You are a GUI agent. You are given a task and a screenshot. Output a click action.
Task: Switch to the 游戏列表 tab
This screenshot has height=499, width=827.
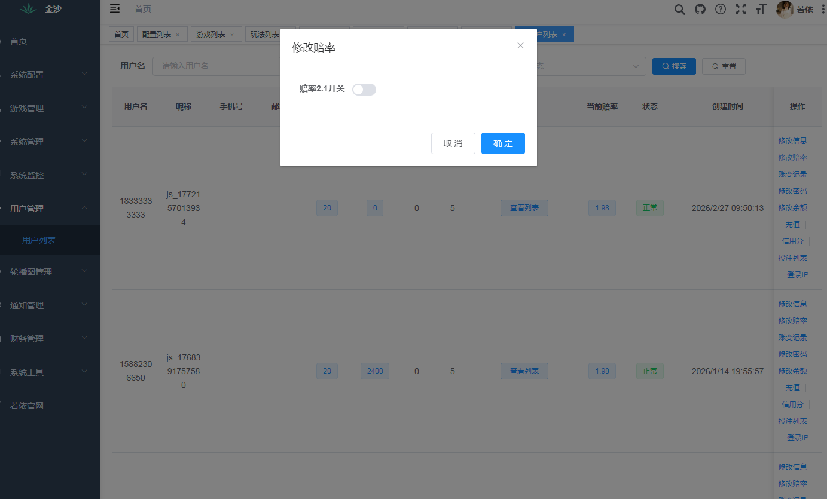(x=212, y=34)
